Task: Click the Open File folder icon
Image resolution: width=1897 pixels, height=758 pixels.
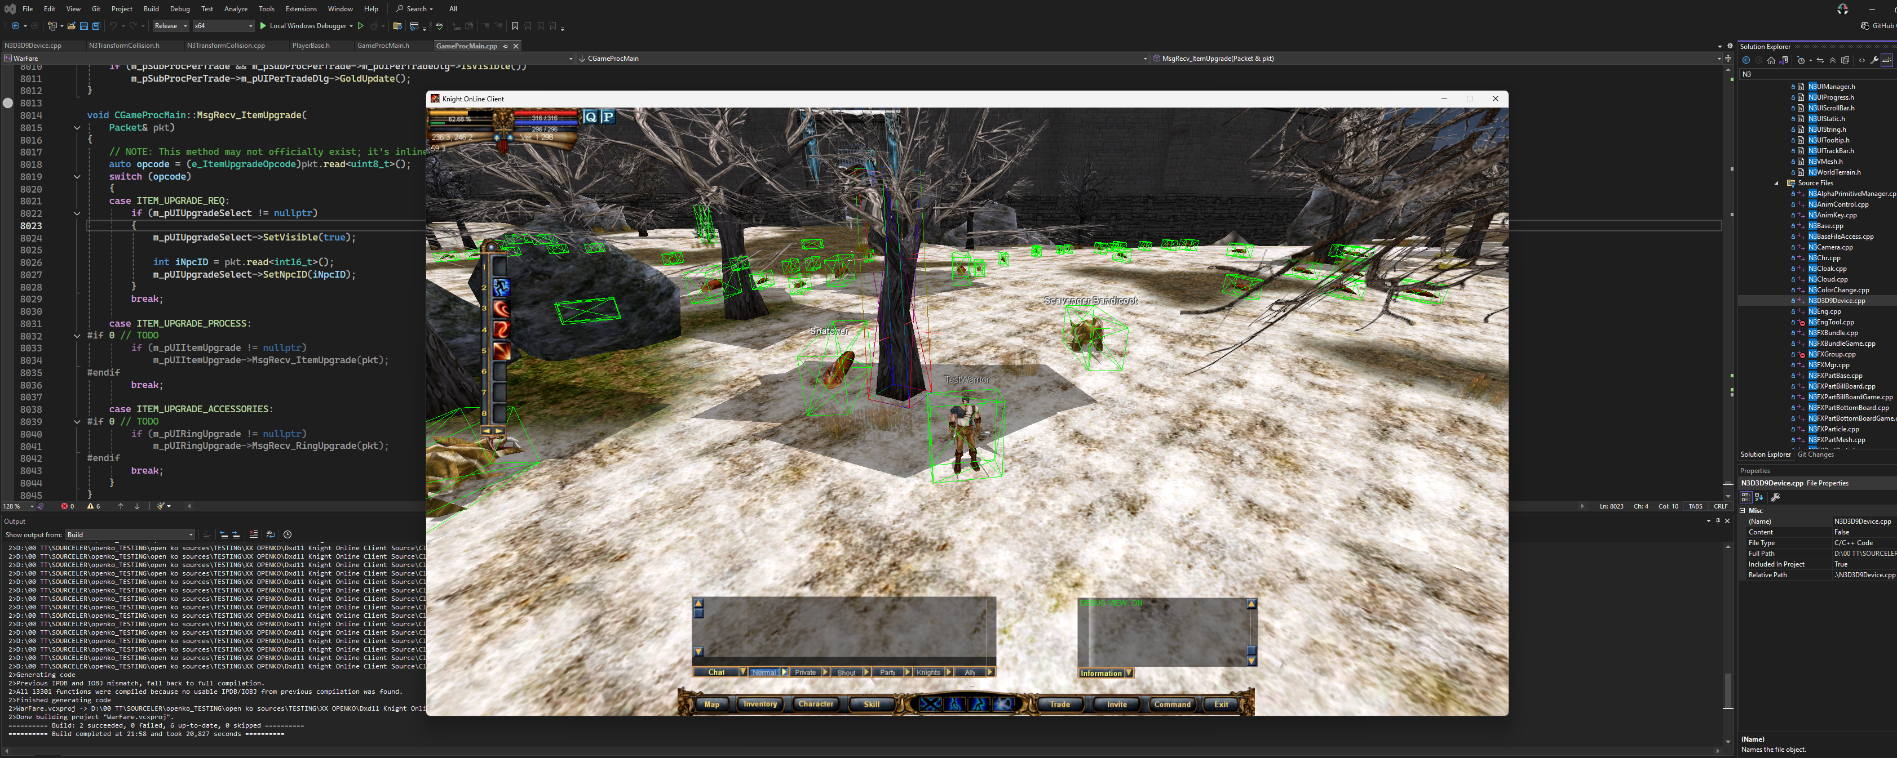Action: (72, 26)
